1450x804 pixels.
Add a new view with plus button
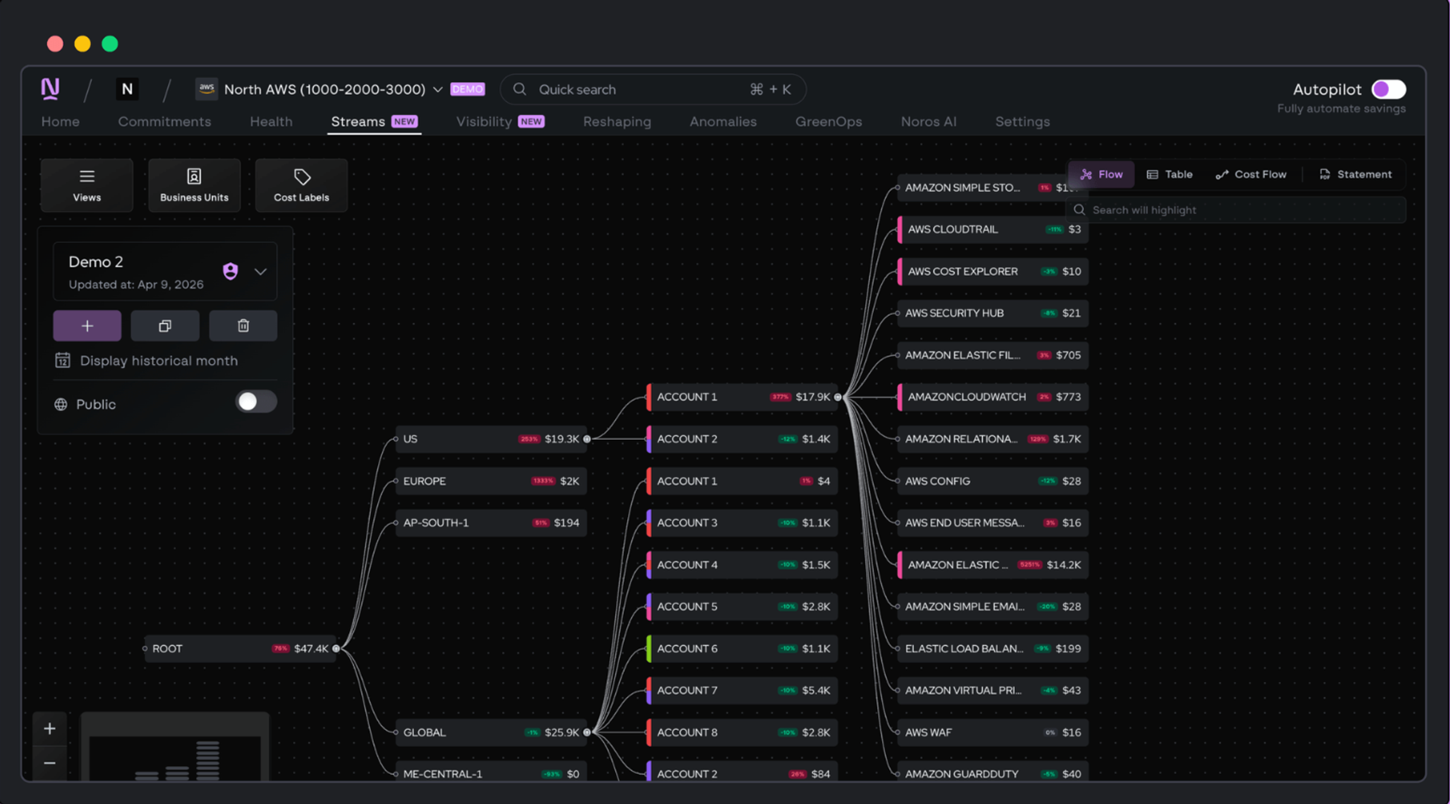[87, 326]
